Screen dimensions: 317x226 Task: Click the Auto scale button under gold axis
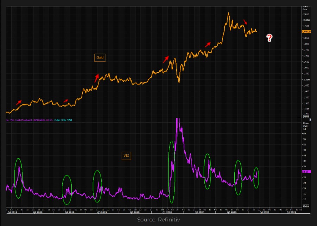(306, 117)
